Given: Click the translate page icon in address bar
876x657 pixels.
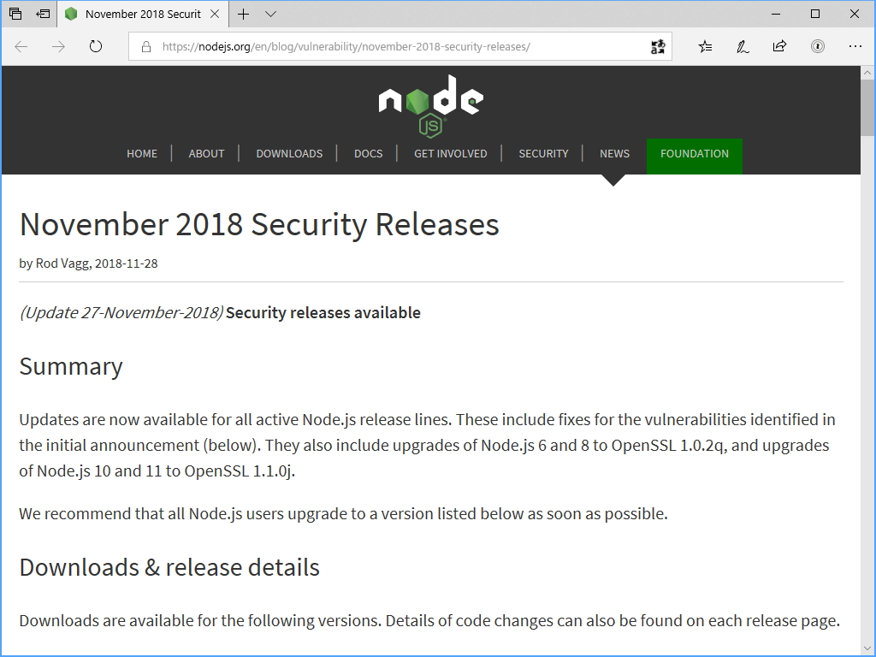Looking at the screenshot, I should tap(658, 46).
